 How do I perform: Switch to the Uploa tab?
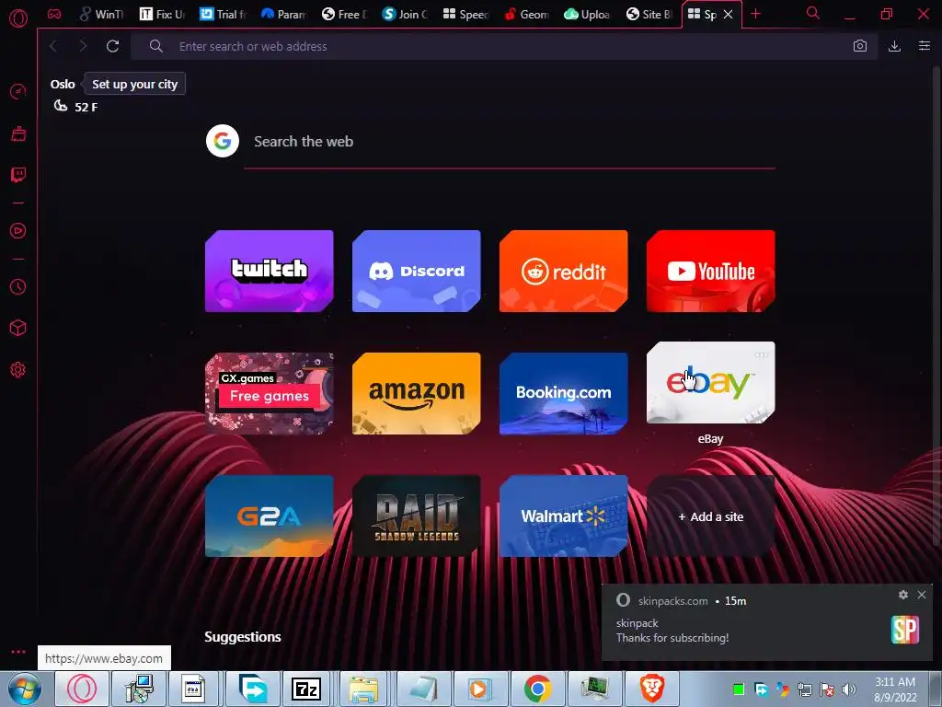tap(587, 14)
